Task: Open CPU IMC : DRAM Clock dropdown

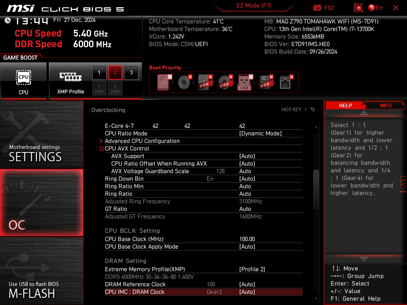Action: [247, 292]
